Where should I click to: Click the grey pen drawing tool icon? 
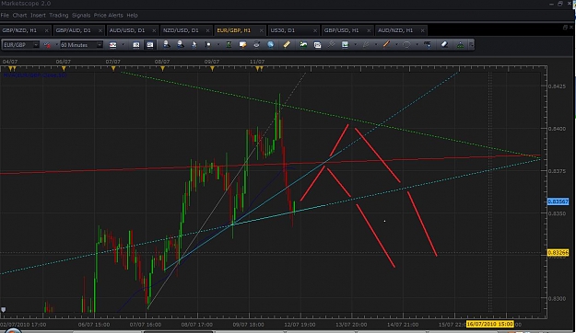tap(366, 45)
